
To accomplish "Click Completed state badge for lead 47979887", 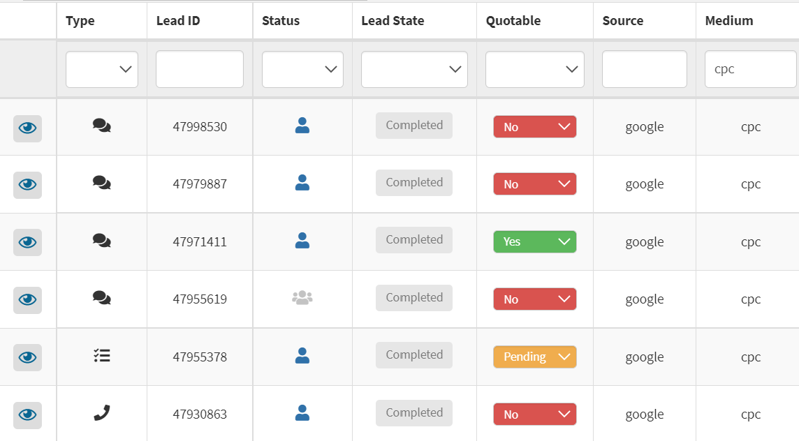I will pyautogui.click(x=414, y=182).
